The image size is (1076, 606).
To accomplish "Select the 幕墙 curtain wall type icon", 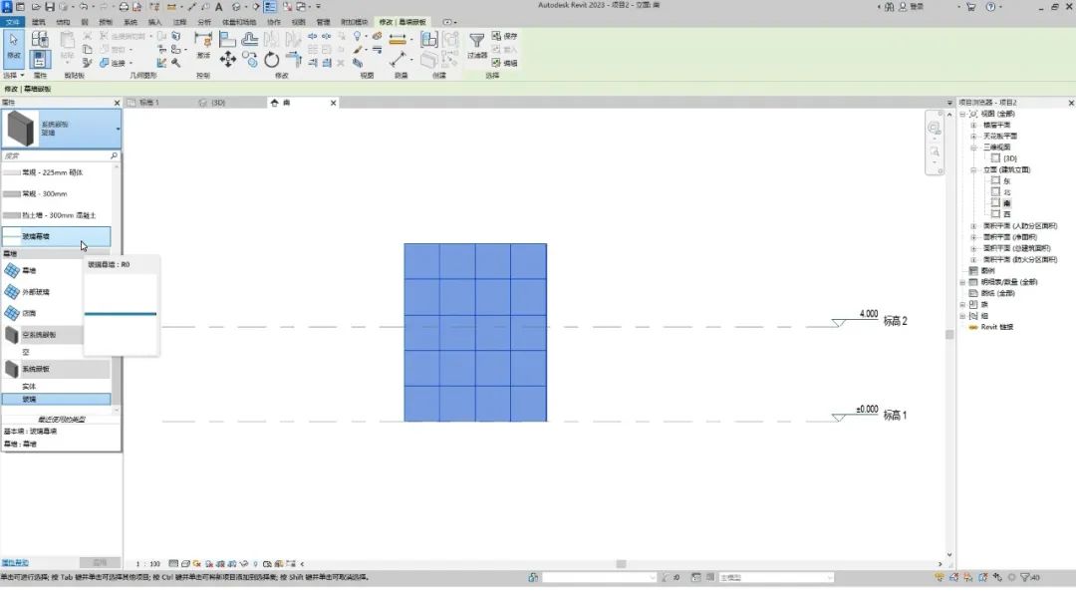I will [13, 270].
